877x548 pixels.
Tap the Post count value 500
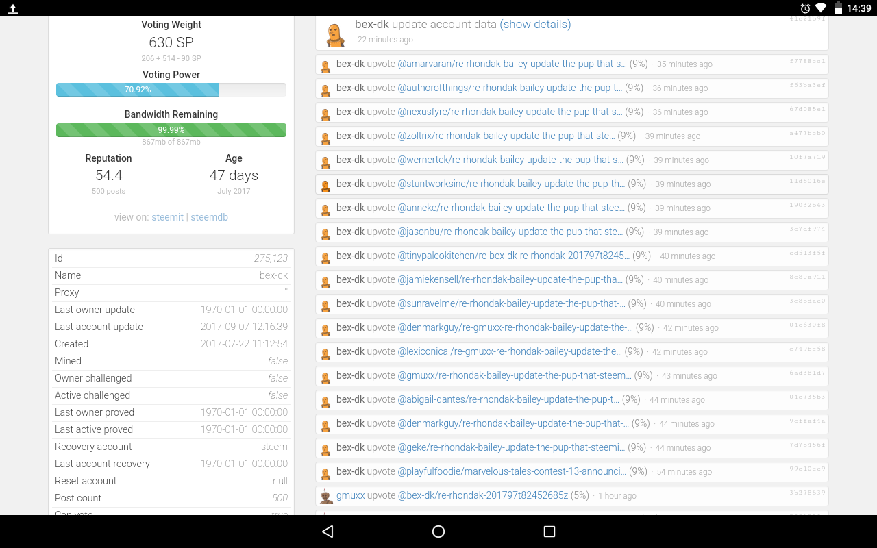click(x=280, y=498)
